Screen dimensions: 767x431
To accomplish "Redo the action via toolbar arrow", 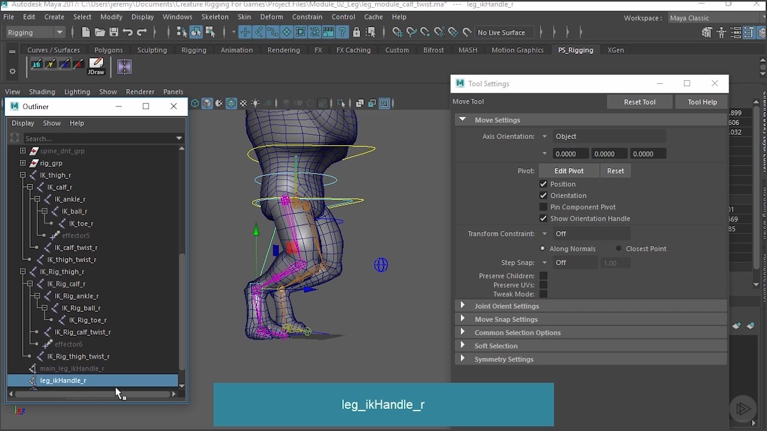I will coord(142,32).
